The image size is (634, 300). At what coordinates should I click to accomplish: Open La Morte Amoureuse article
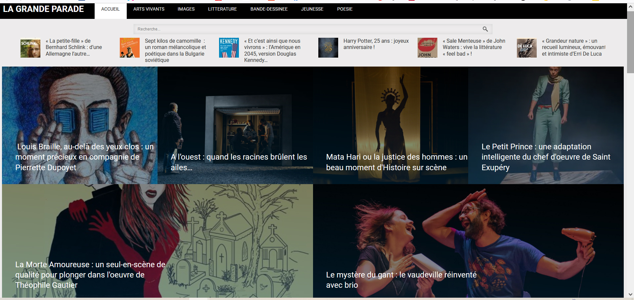click(90, 275)
